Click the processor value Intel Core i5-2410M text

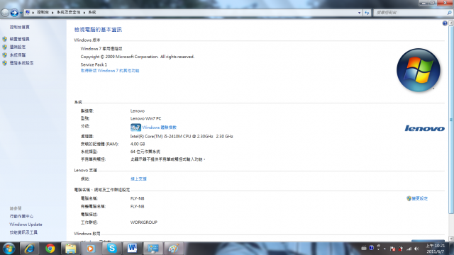click(182, 136)
